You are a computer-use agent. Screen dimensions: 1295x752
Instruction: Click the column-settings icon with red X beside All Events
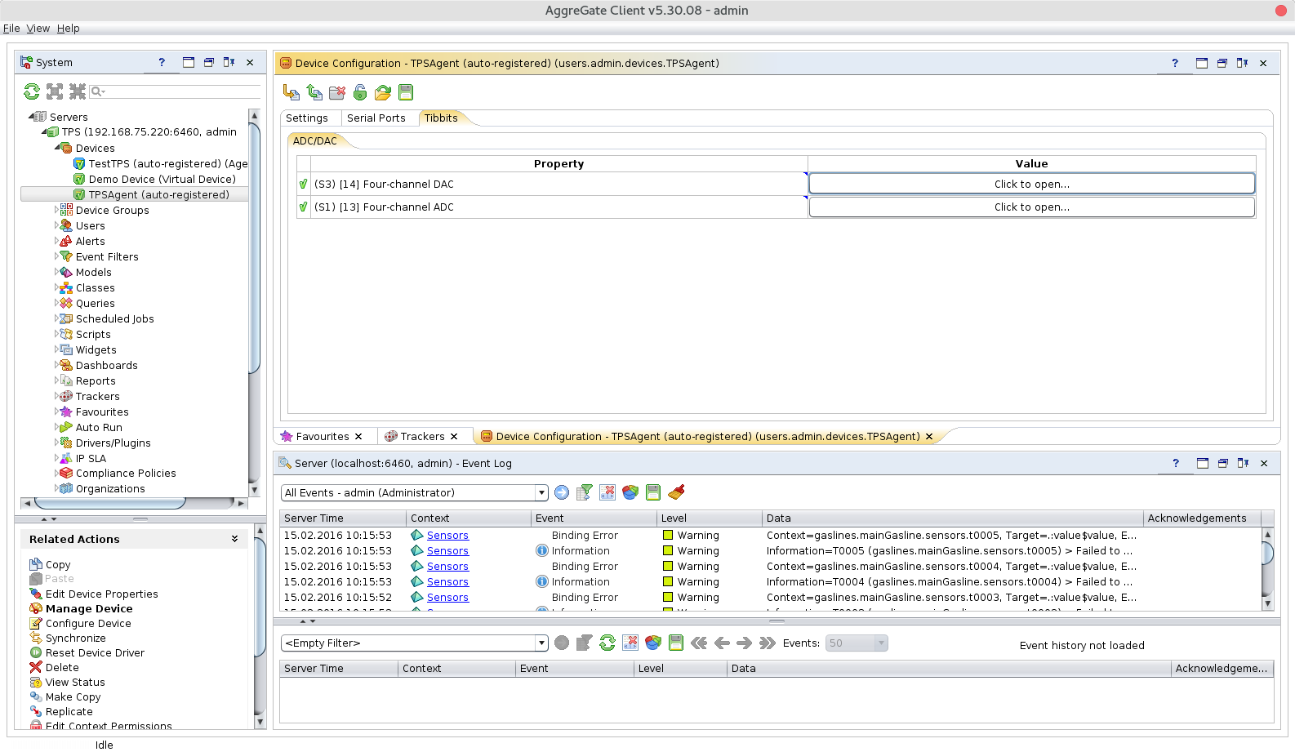[607, 492]
